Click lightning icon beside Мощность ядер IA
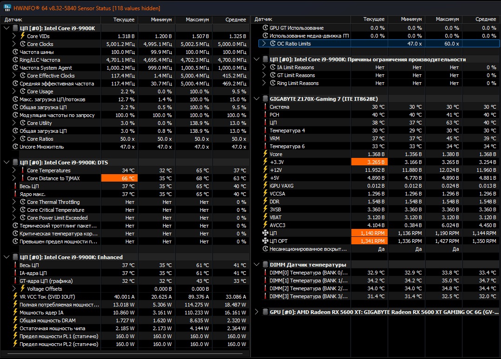Image resolution: width=501 pixels, height=359 pixels. [x=15, y=313]
